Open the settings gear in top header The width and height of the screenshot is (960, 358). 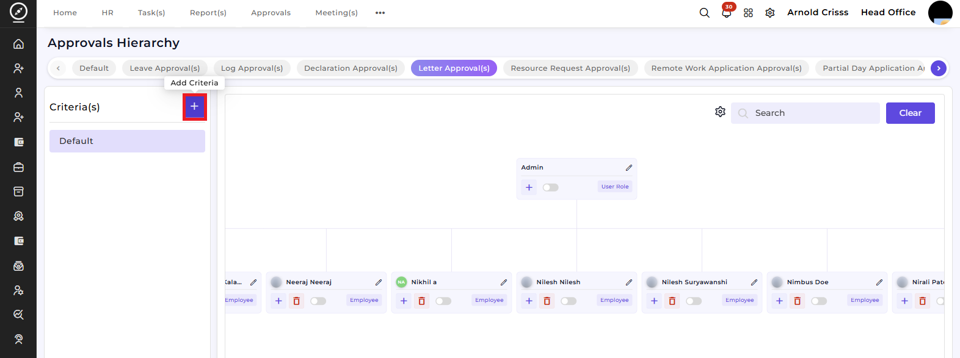770,13
